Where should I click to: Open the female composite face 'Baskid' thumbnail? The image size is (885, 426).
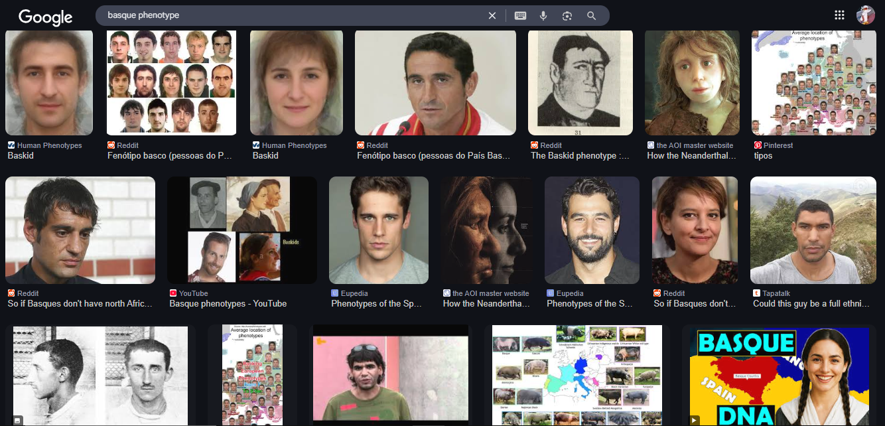(x=297, y=82)
